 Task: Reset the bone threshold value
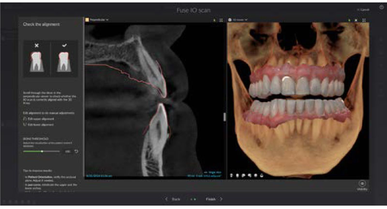tap(76, 151)
